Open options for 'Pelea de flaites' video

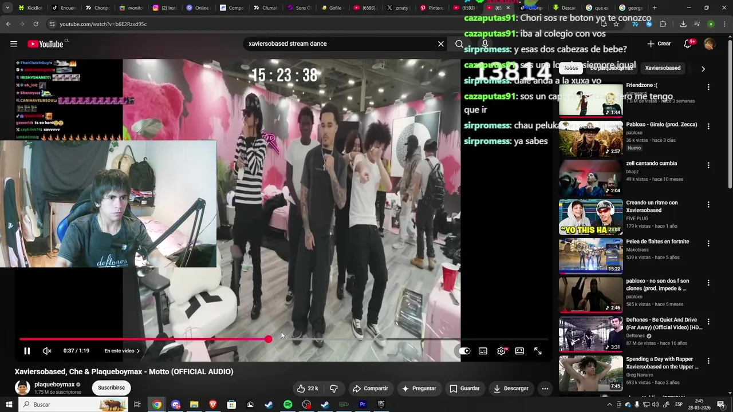tap(708, 243)
